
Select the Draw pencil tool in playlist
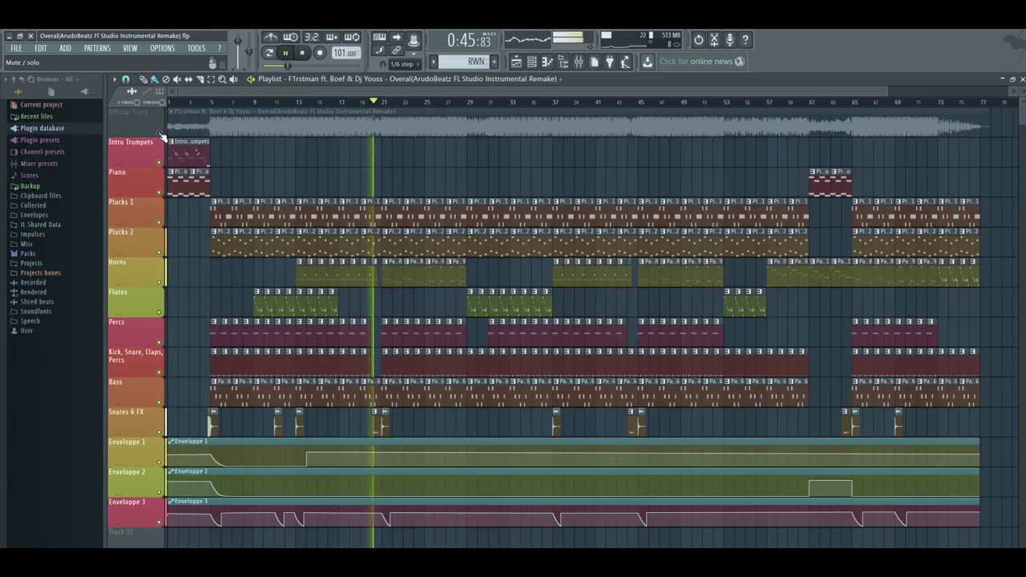[143, 79]
